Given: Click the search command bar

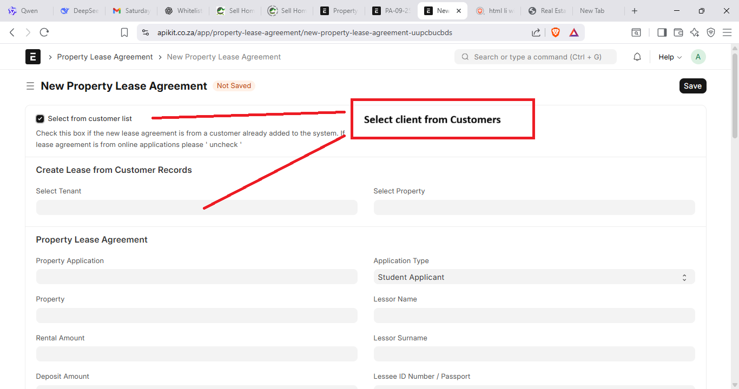Looking at the screenshot, I should pyautogui.click(x=535, y=57).
